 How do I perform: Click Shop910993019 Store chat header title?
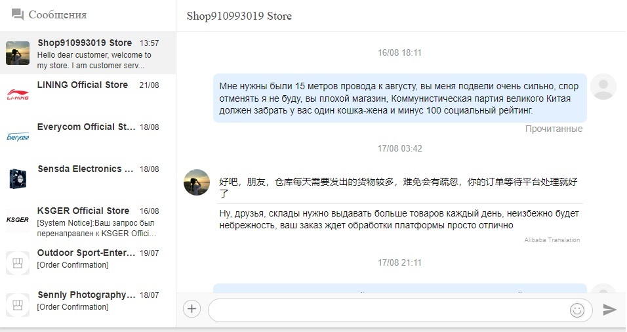coord(239,16)
